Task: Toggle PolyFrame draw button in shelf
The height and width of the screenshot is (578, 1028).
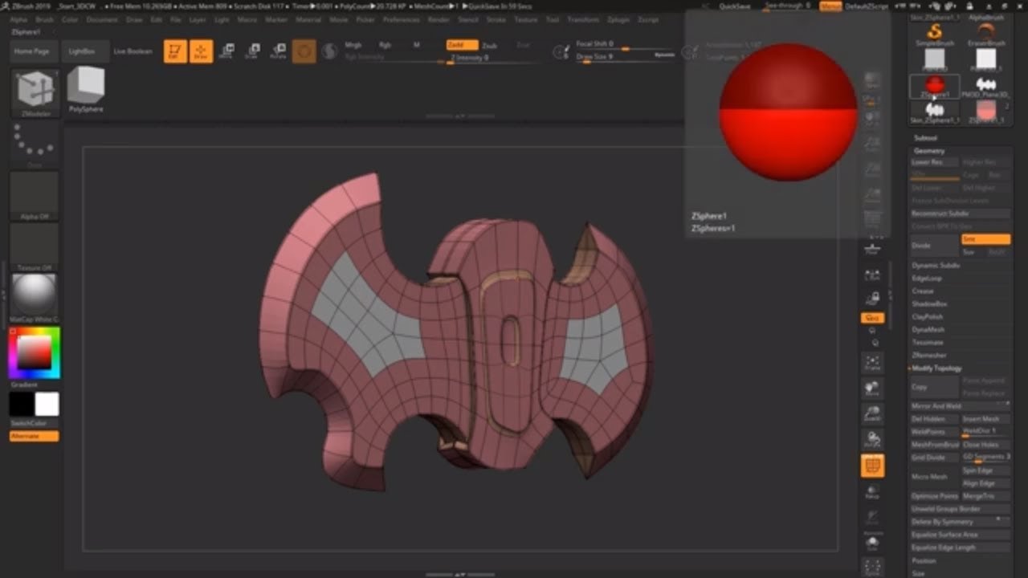Action: (872, 466)
